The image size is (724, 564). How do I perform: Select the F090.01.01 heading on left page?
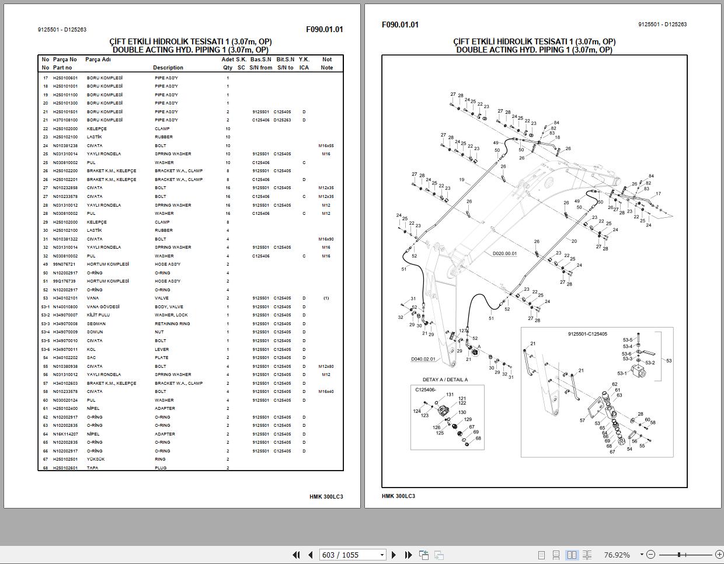point(325,28)
